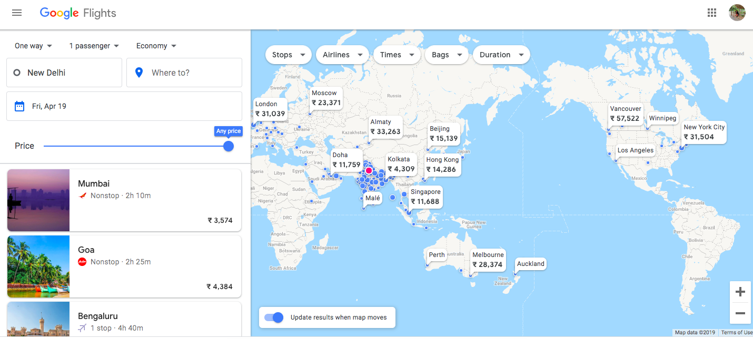The height and width of the screenshot is (339, 753).
Task: Click 1 stop · 4h 40m text
Action: [x=117, y=328]
